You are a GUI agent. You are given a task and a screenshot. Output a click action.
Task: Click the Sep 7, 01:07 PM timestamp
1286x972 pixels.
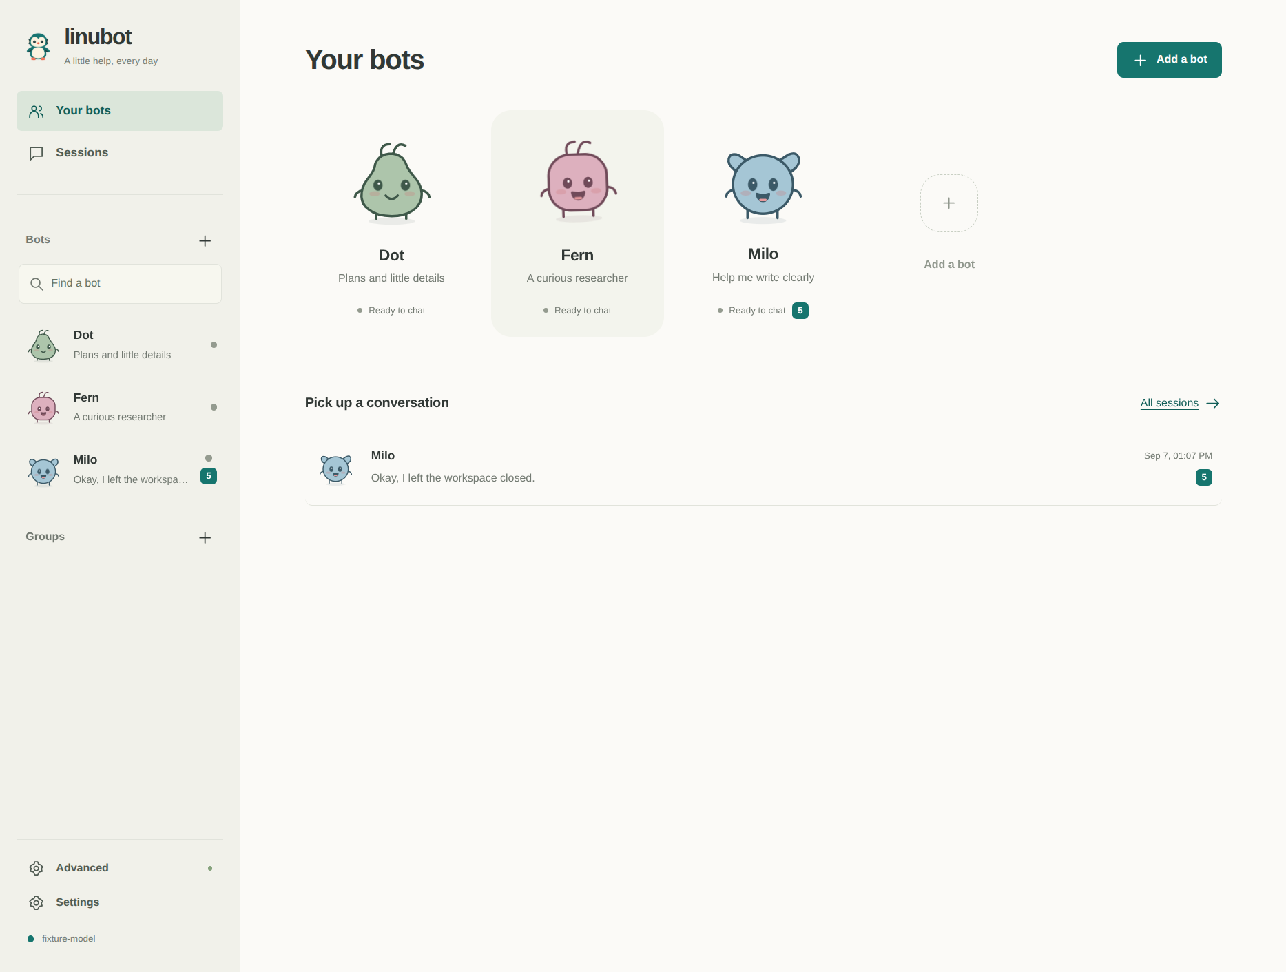point(1178,456)
